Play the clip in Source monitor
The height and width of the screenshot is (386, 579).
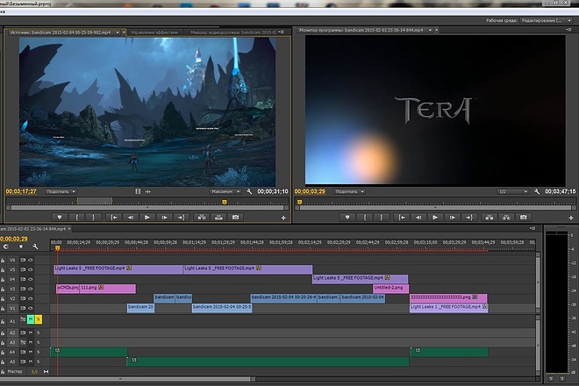coord(147,218)
